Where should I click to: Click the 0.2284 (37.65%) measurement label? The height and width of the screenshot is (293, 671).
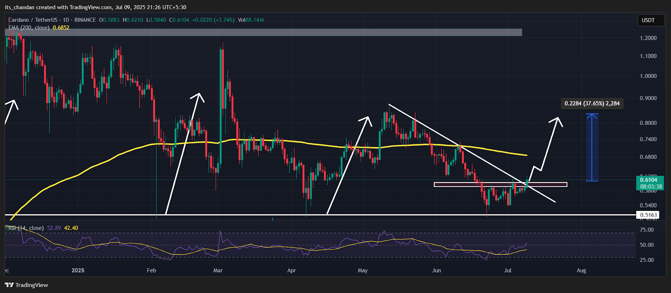tap(592, 103)
